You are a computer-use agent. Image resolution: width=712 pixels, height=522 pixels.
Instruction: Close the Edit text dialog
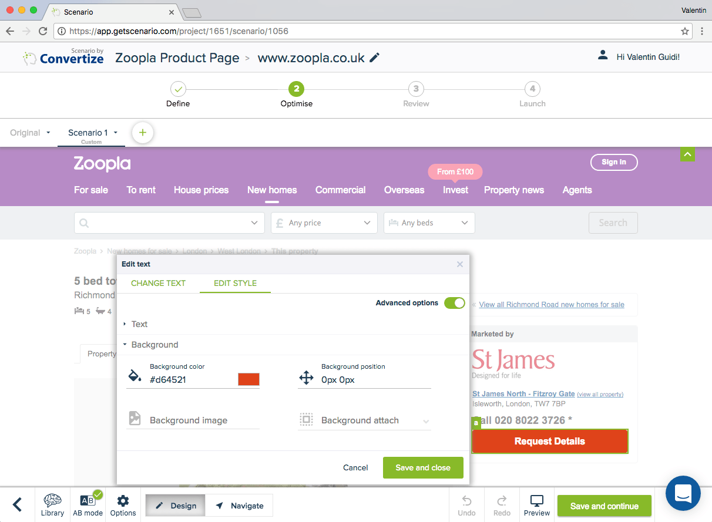coord(460,264)
